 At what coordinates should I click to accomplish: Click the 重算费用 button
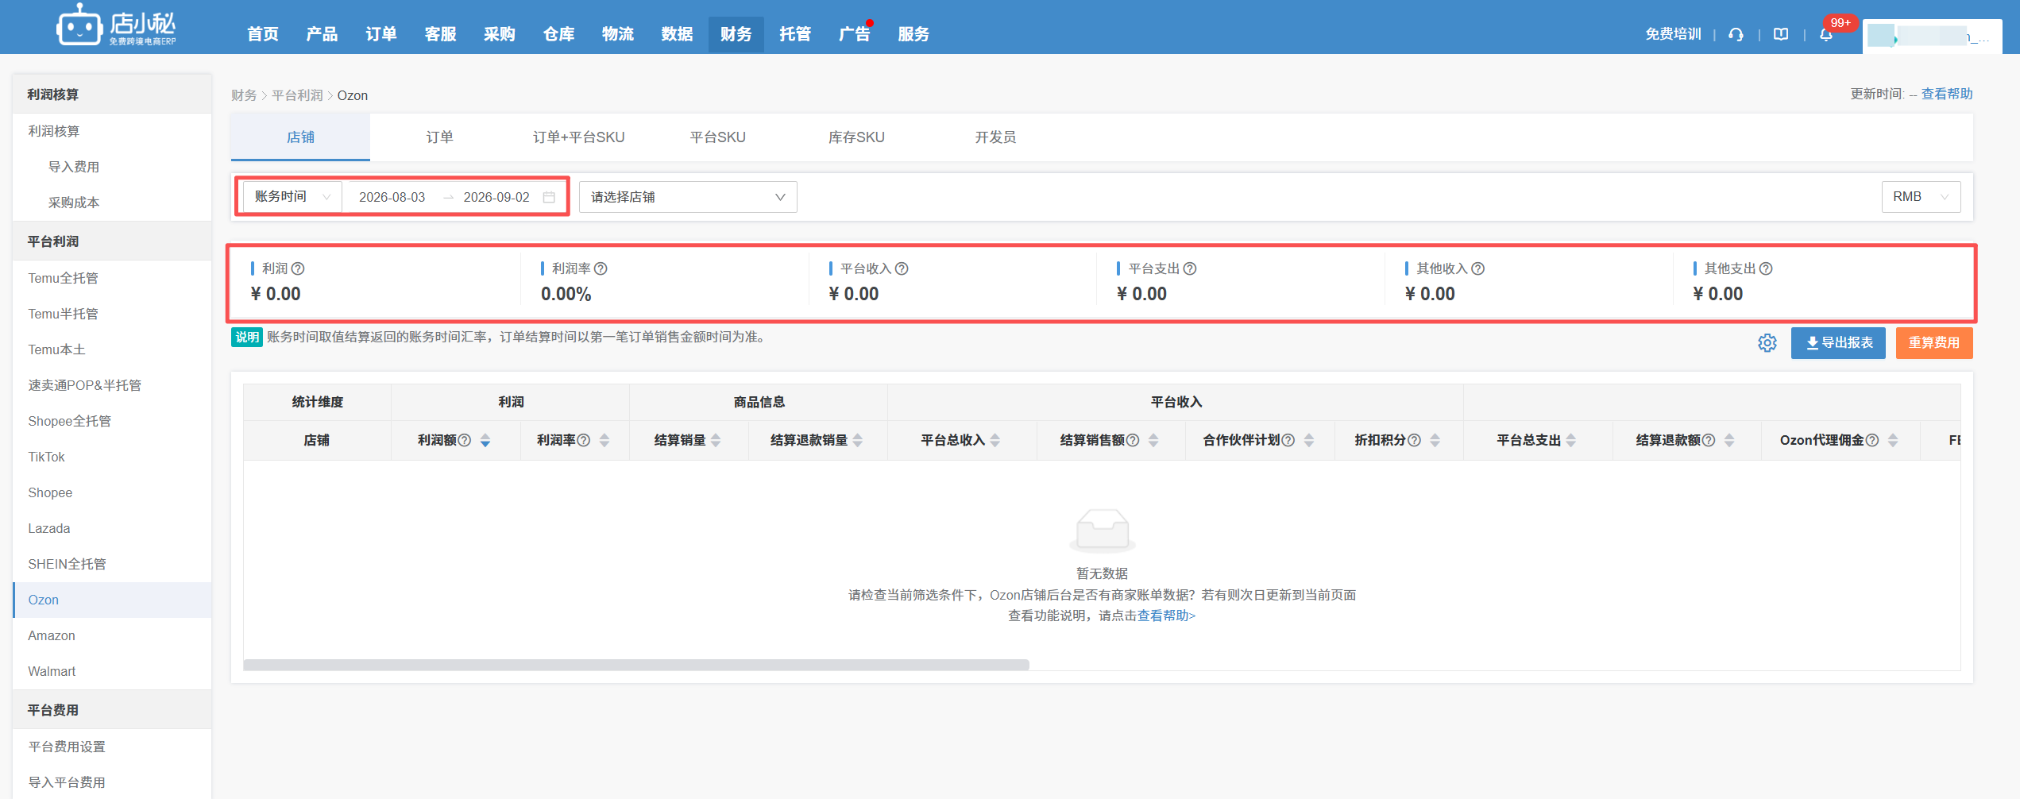pyautogui.click(x=1934, y=343)
